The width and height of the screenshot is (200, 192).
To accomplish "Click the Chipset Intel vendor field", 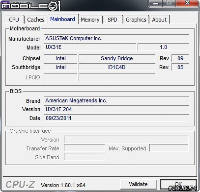I will coord(60,58).
